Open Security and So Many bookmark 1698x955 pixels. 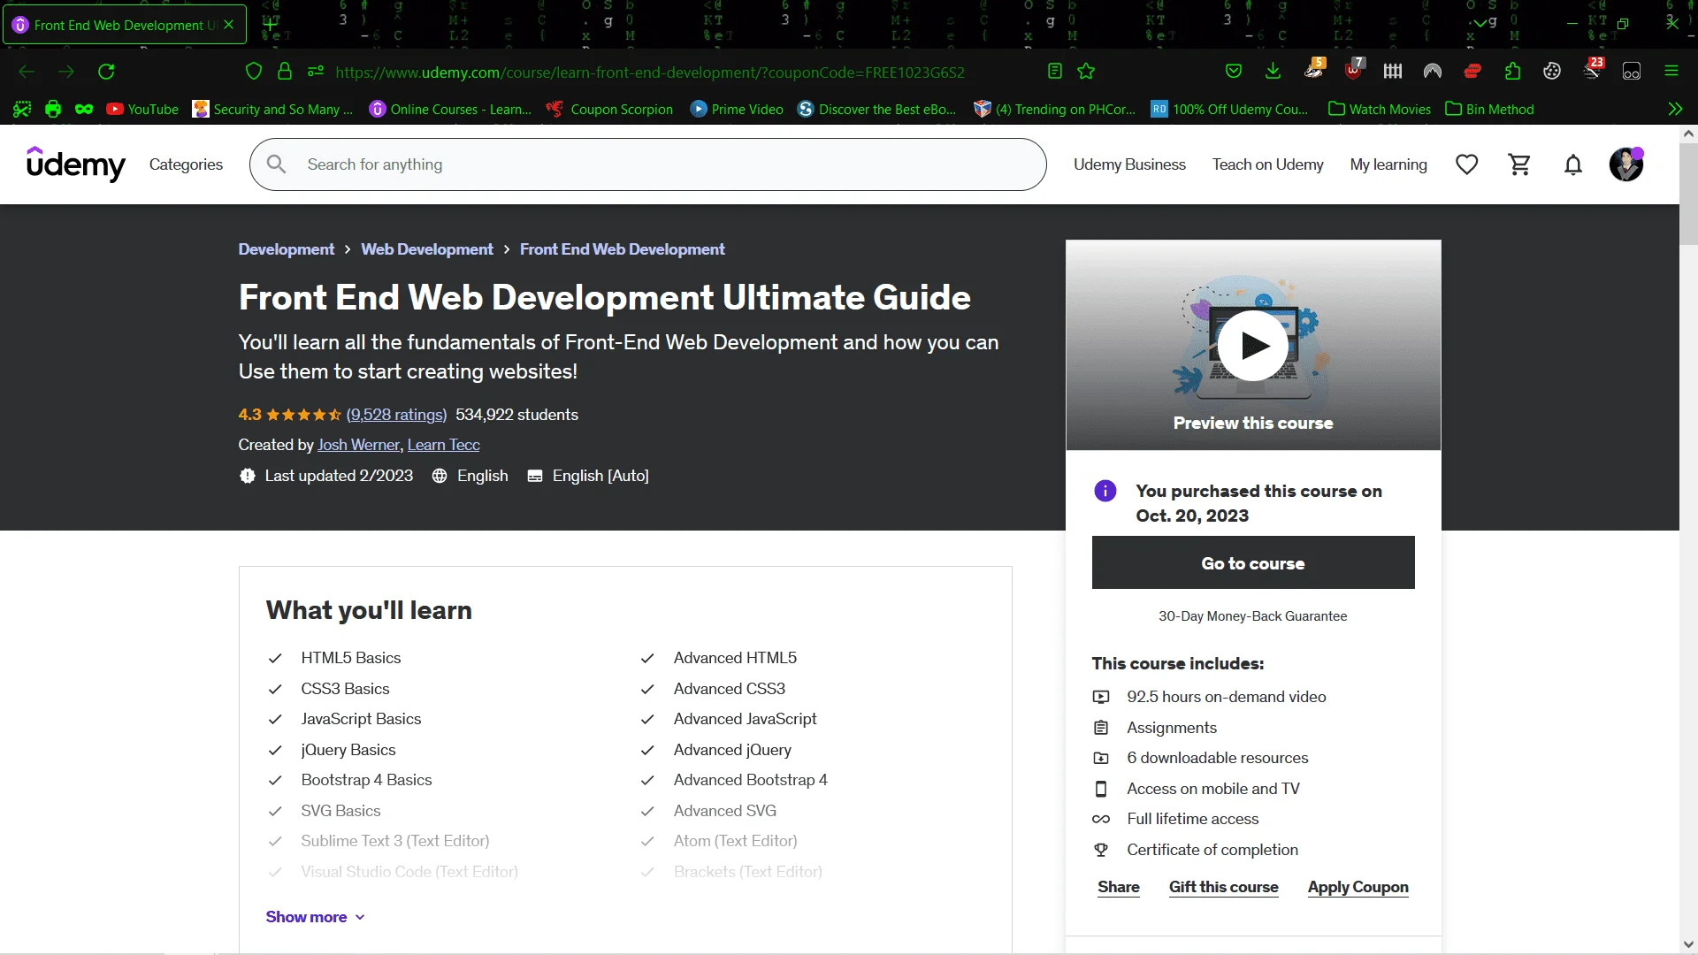[272, 109]
